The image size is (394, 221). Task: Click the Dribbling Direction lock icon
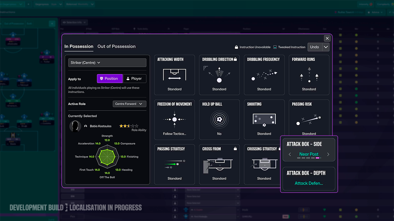[x=235, y=59]
